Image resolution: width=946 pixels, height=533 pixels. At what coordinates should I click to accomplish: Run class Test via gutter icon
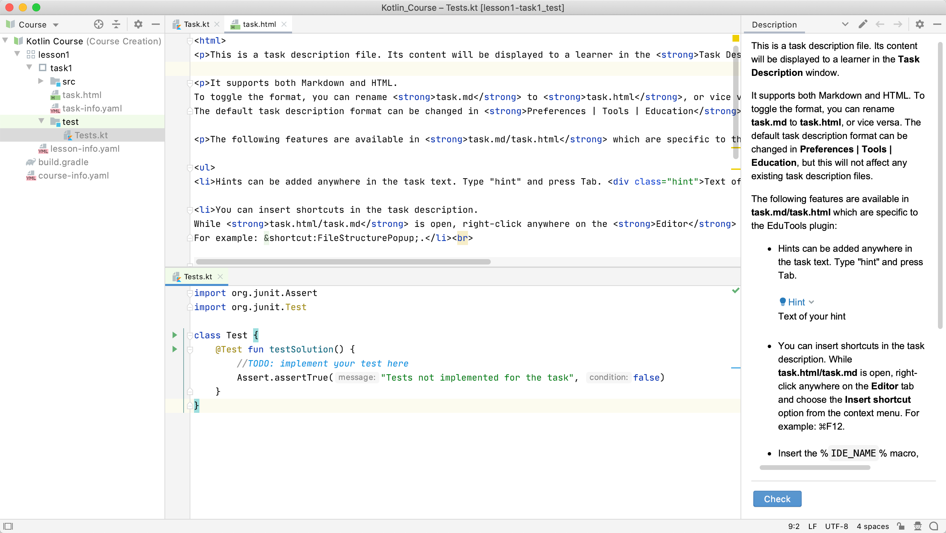pyautogui.click(x=175, y=335)
